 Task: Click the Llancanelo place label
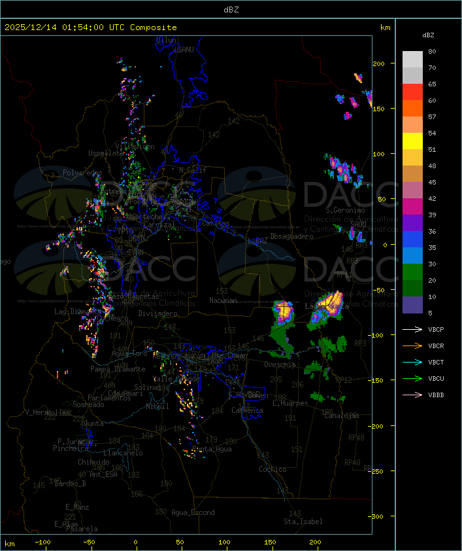click(x=123, y=453)
